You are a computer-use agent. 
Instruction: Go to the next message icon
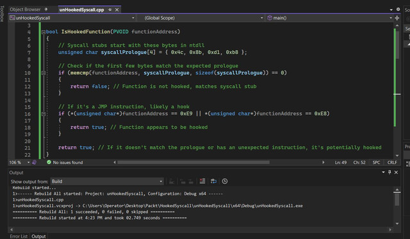tap(191, 181)
